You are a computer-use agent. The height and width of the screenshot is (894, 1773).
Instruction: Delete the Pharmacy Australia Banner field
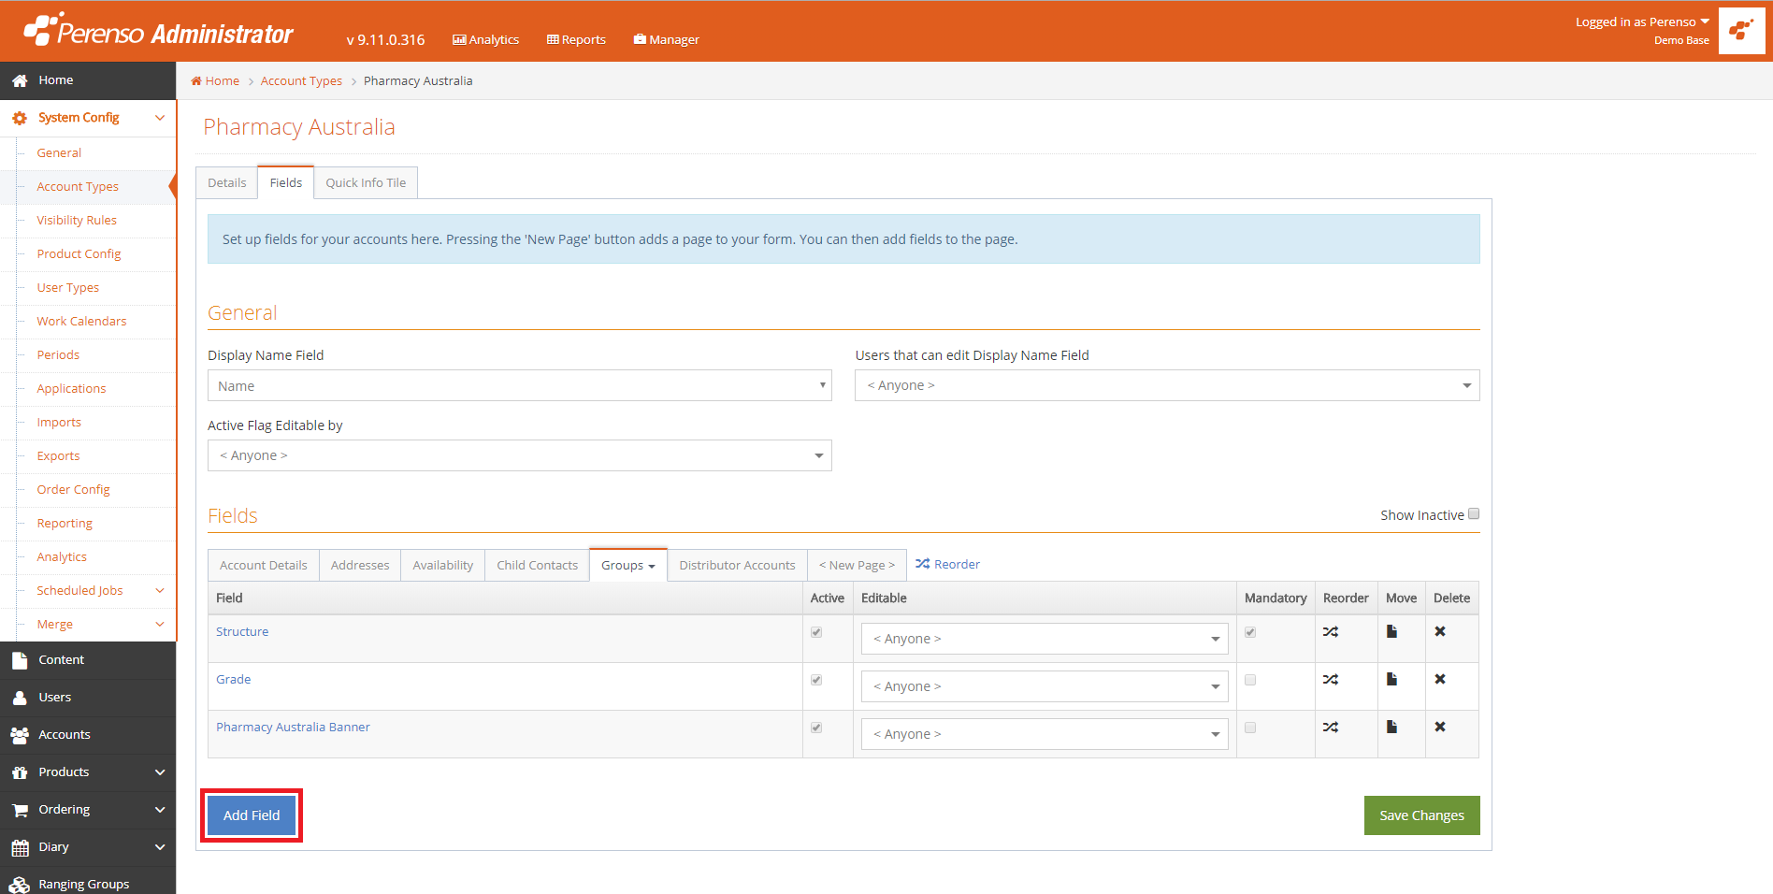coord(1440,728)
